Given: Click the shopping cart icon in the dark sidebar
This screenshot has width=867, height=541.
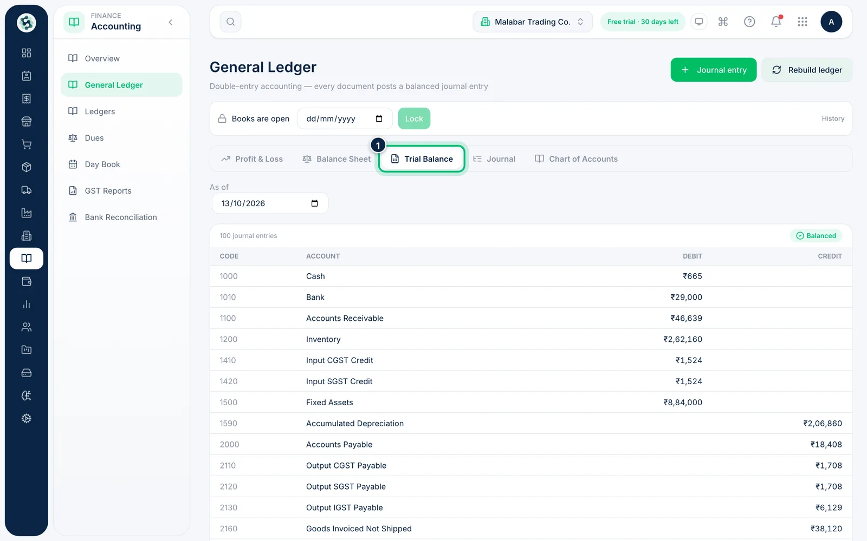Looking at the screenshot, I should (26, 144).
